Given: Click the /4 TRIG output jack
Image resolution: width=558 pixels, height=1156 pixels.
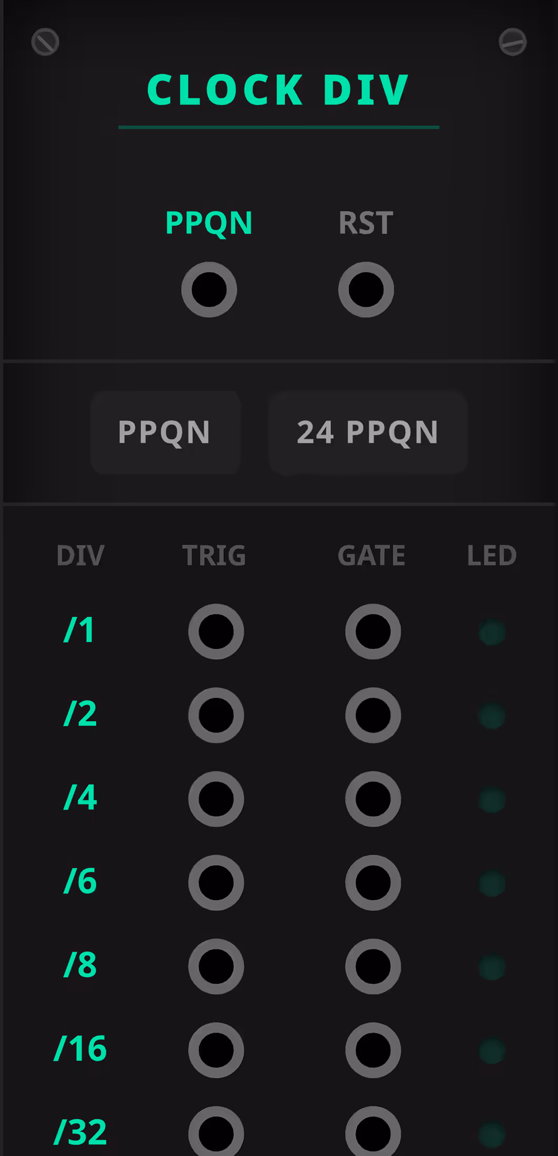Looking at the screenshot, I should [x=216, y=799].
